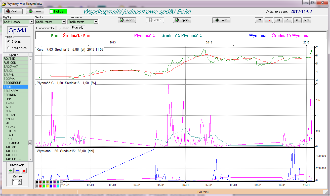Add observation with green plus icon
Screen dimensions: 330x196
tap(11, 171)
